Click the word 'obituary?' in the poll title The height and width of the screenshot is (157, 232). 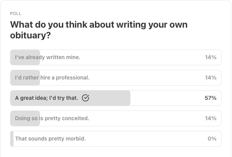pyautogui.click(x=30, y=36)
